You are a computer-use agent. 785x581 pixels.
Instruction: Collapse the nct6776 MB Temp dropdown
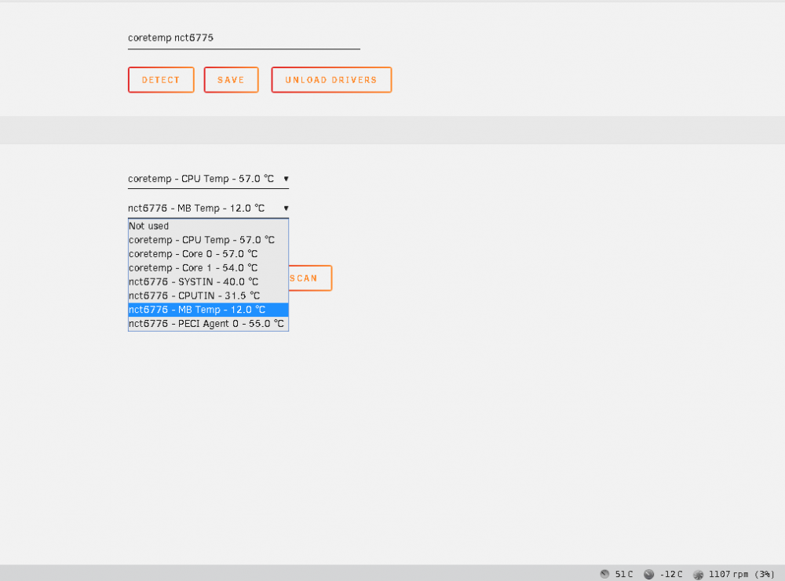coord(208,208)
